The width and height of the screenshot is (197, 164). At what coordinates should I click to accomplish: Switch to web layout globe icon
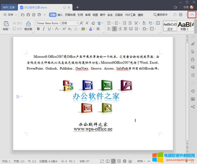tap(125, 161)
